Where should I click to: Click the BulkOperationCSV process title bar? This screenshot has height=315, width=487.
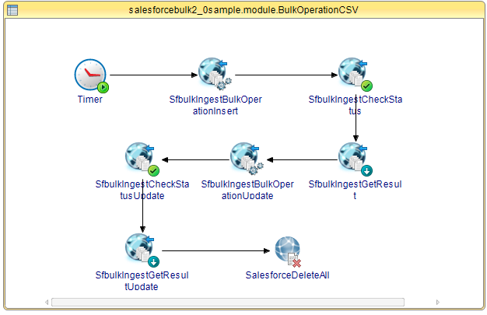pos(243,10)
